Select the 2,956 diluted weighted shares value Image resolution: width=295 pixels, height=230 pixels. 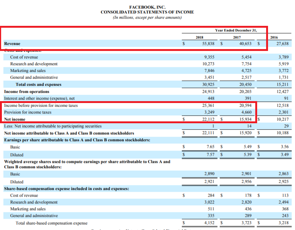coord(247,182)
